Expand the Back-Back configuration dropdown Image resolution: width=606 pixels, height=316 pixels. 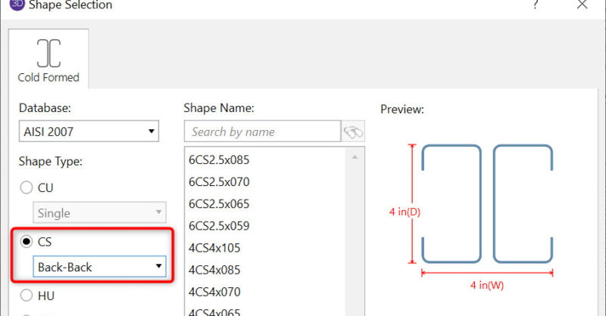click(99, 266)
